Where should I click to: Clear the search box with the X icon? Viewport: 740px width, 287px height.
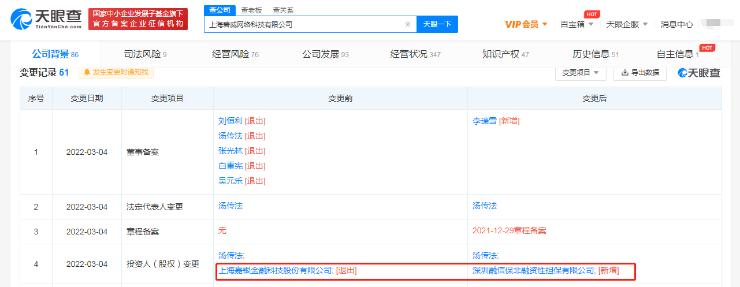pyautogui.click(x=408, y=24)
